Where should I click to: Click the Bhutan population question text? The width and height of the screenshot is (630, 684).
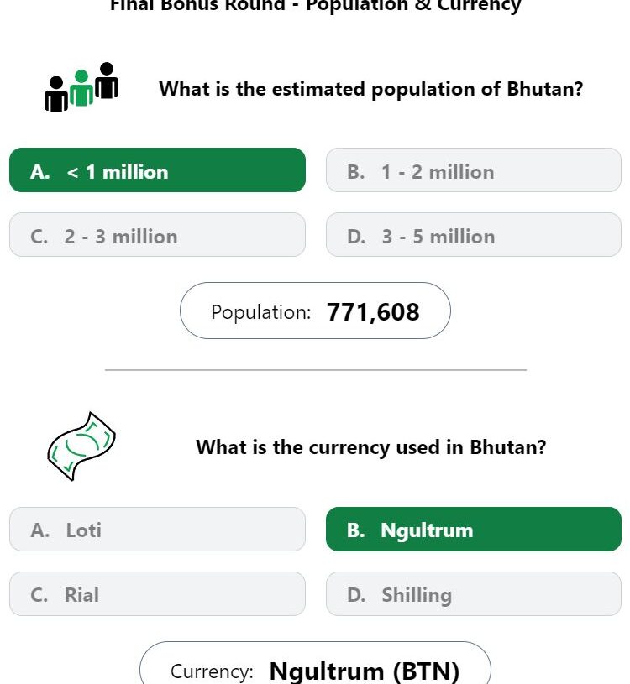[370, 89]
